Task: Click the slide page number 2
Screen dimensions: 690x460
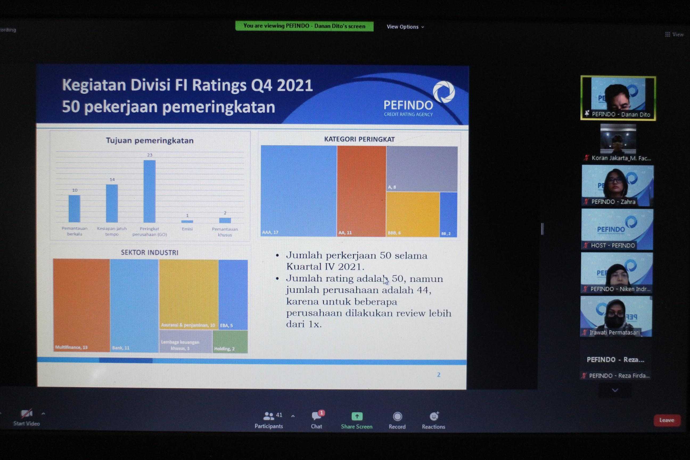Action: coord(439,375)
